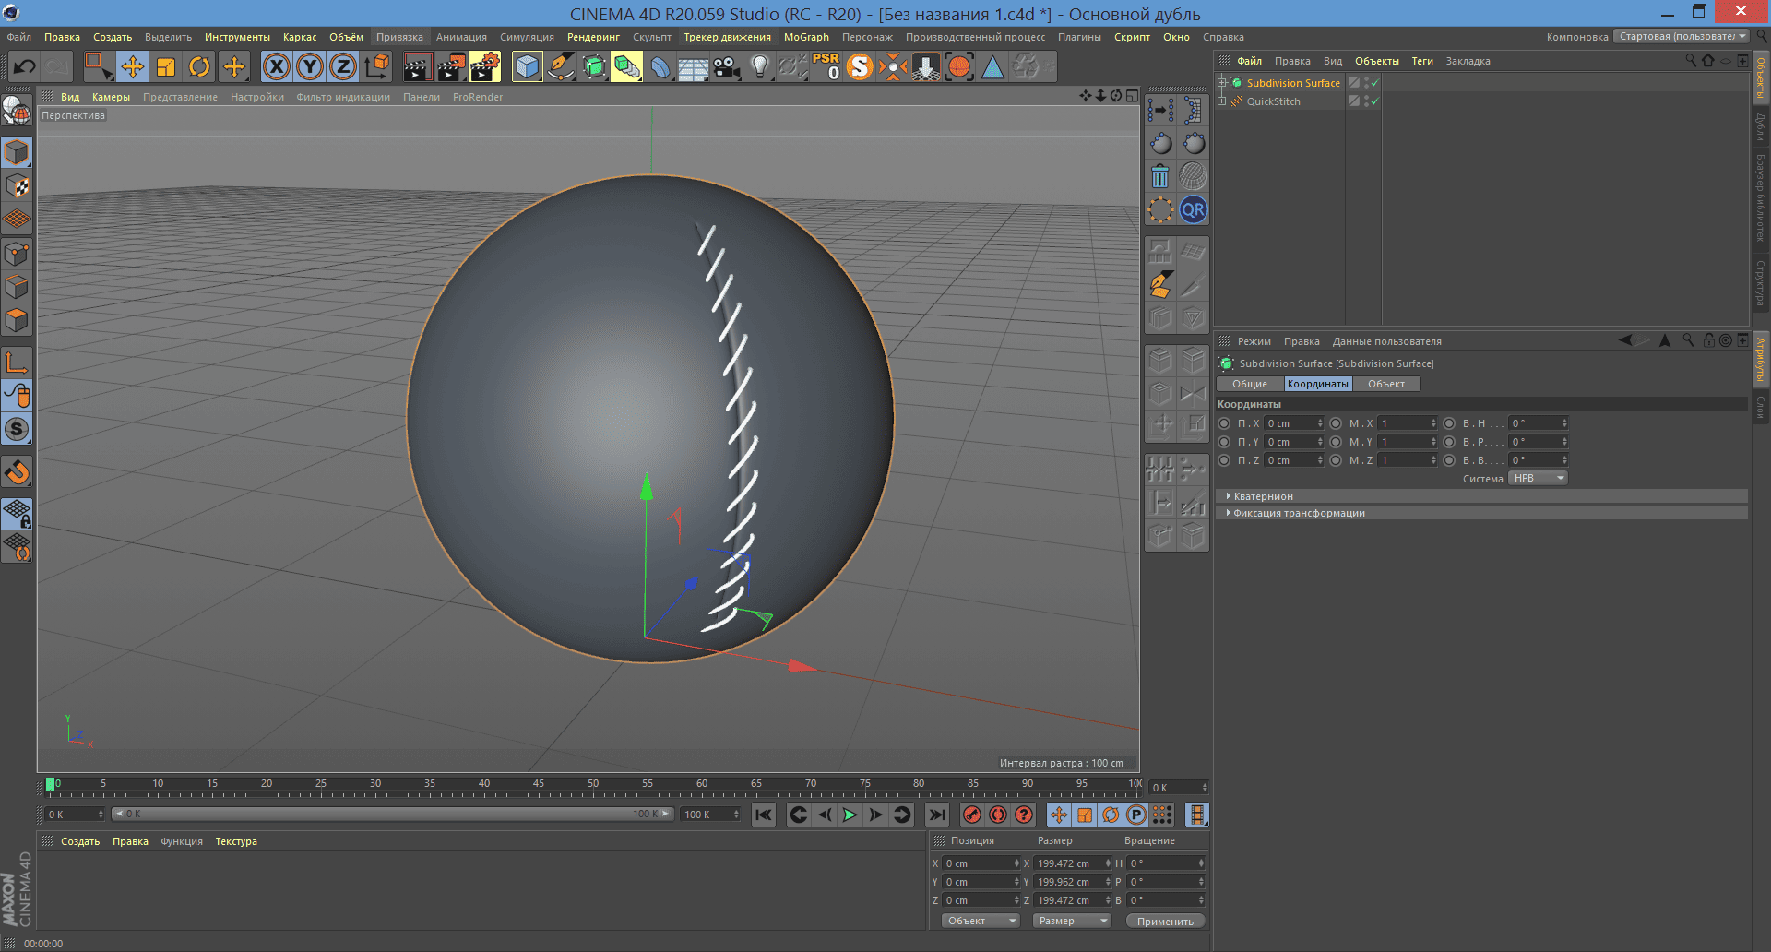Select the Rotate tool
The image size is (1771, 952).
(199, 66)
